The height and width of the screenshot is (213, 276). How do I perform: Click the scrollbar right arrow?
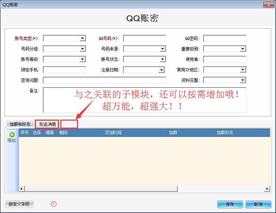click(267, 189)
